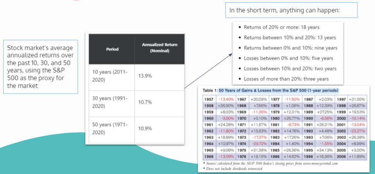
Task: Select the '30 years (1991-2020)' period cell
Action: pos(112,104)
